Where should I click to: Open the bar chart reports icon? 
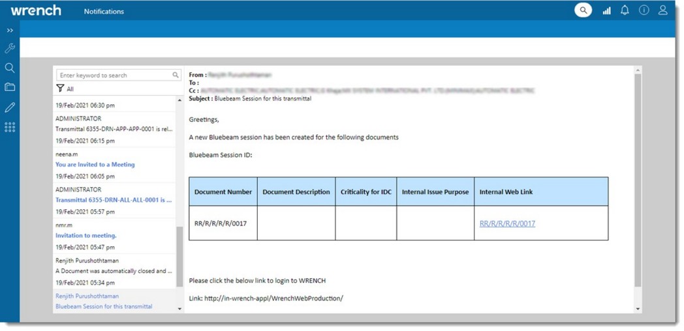tap(606, 10)
